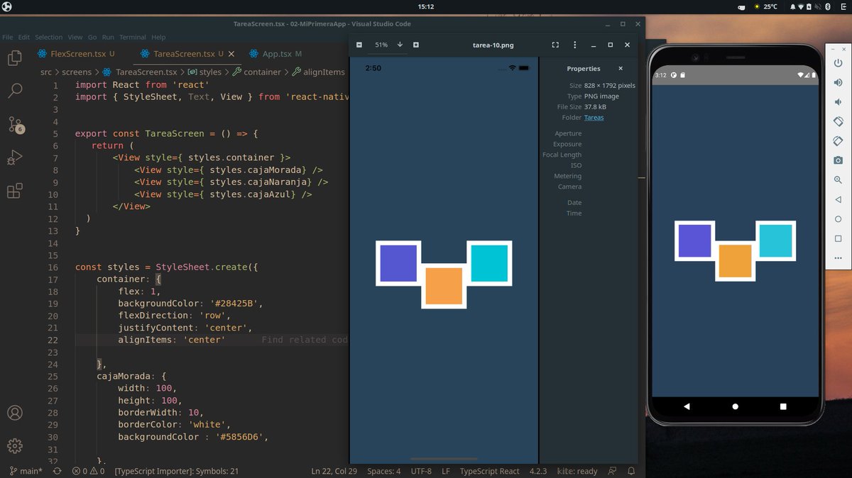This screenshot has width=852, height=478.
Task: Click the main* git branch in status bar
Action: (x=26, y=471)
